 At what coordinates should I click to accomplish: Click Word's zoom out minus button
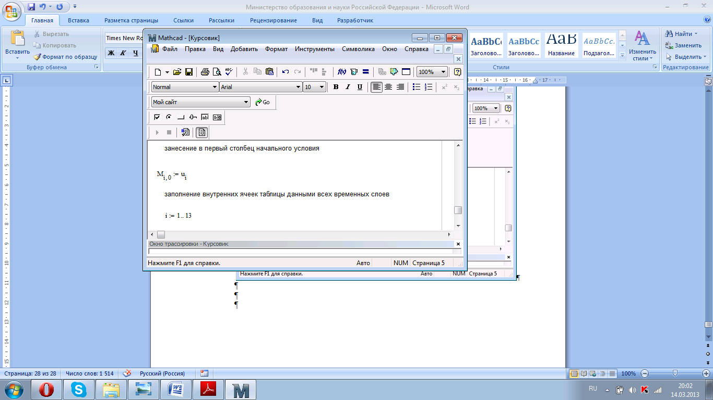645,373
